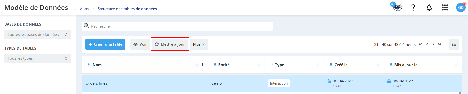
Task: Focus the Rechercher search field
Action: click(178, 26)
